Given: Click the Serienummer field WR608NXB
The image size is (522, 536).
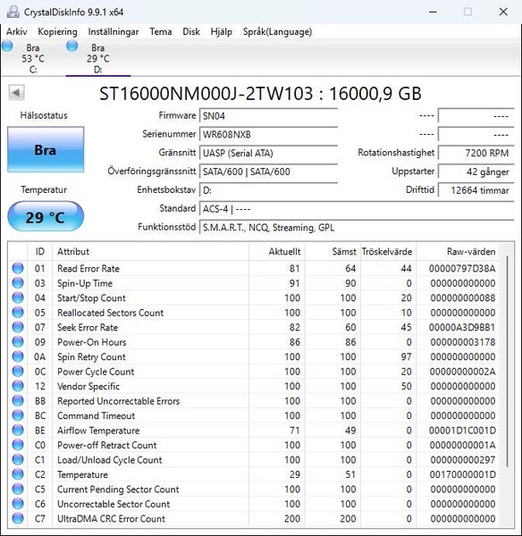Looking at the screenshot, I should (268, 134).
